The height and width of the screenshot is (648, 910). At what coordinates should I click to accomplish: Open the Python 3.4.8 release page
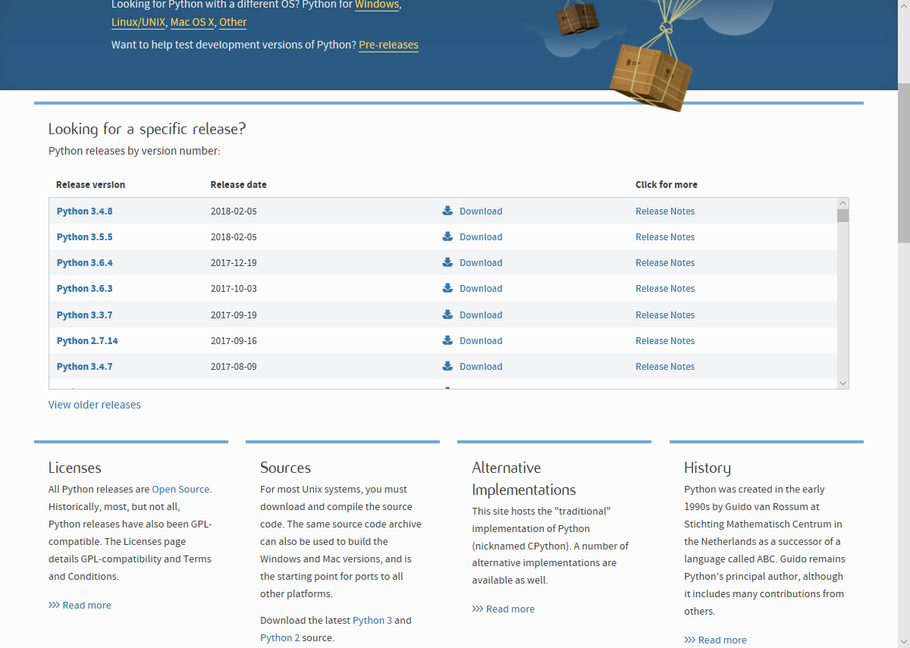coord(85,211)
